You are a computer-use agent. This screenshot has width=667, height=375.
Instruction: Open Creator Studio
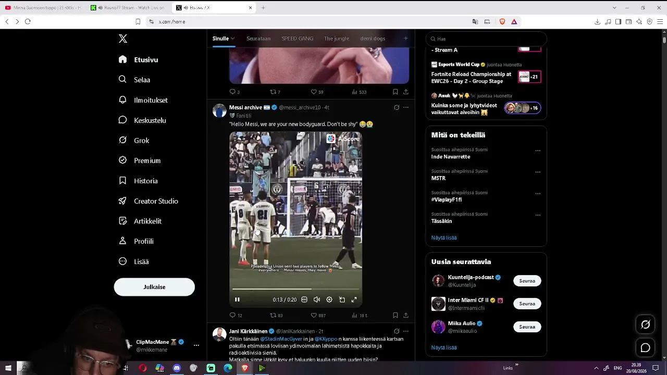pyautogui.click(x=149, y=201)
